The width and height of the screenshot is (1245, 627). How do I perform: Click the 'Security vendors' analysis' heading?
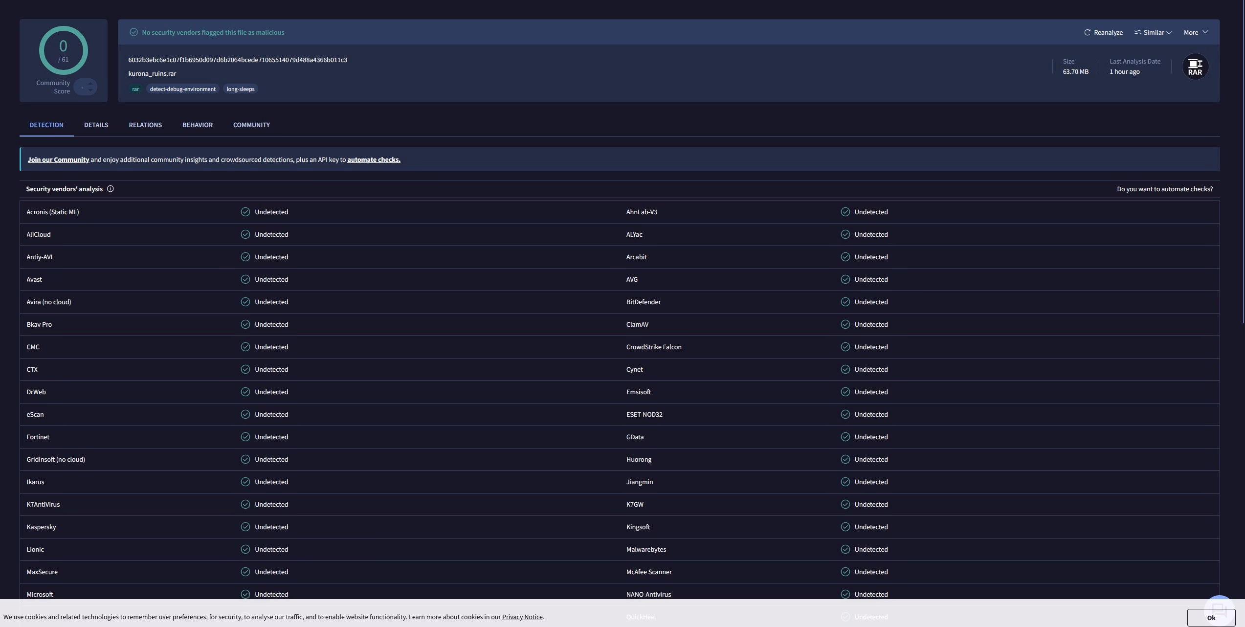coord(65,189)
